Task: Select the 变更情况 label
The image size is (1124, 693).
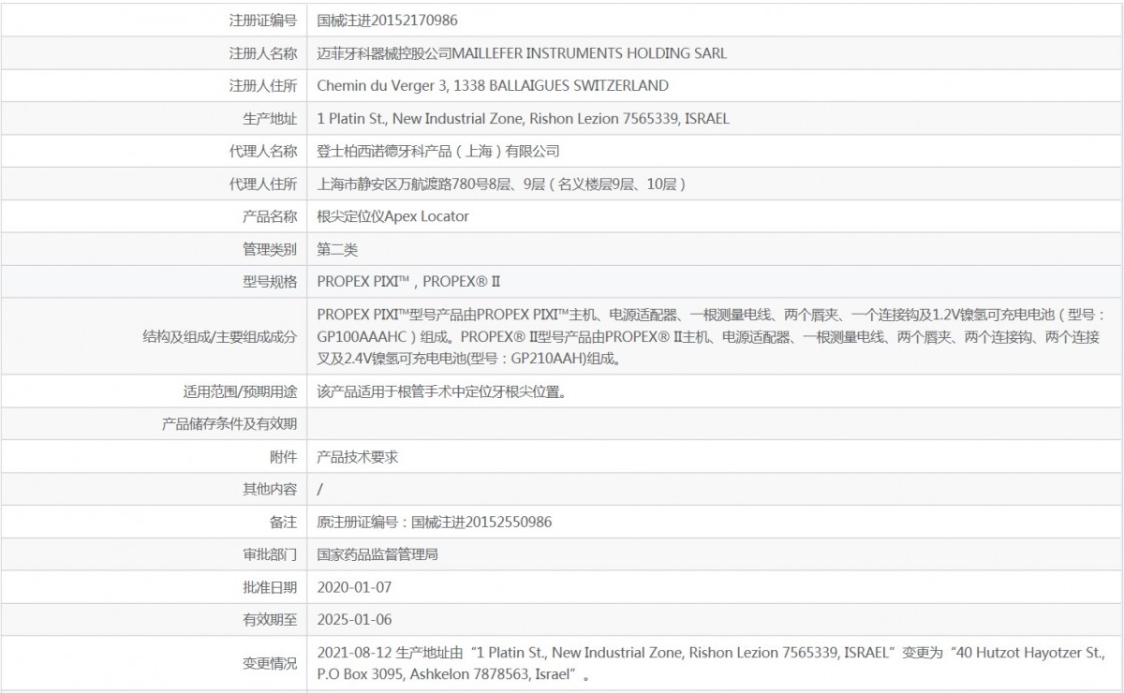Action: coord(270,663)
